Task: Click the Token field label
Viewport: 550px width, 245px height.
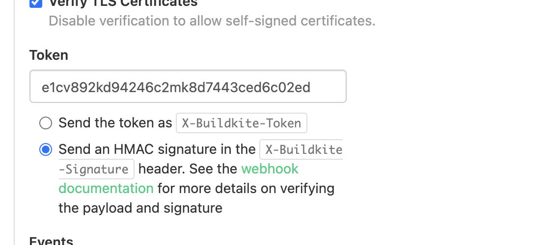Action: 49,55
